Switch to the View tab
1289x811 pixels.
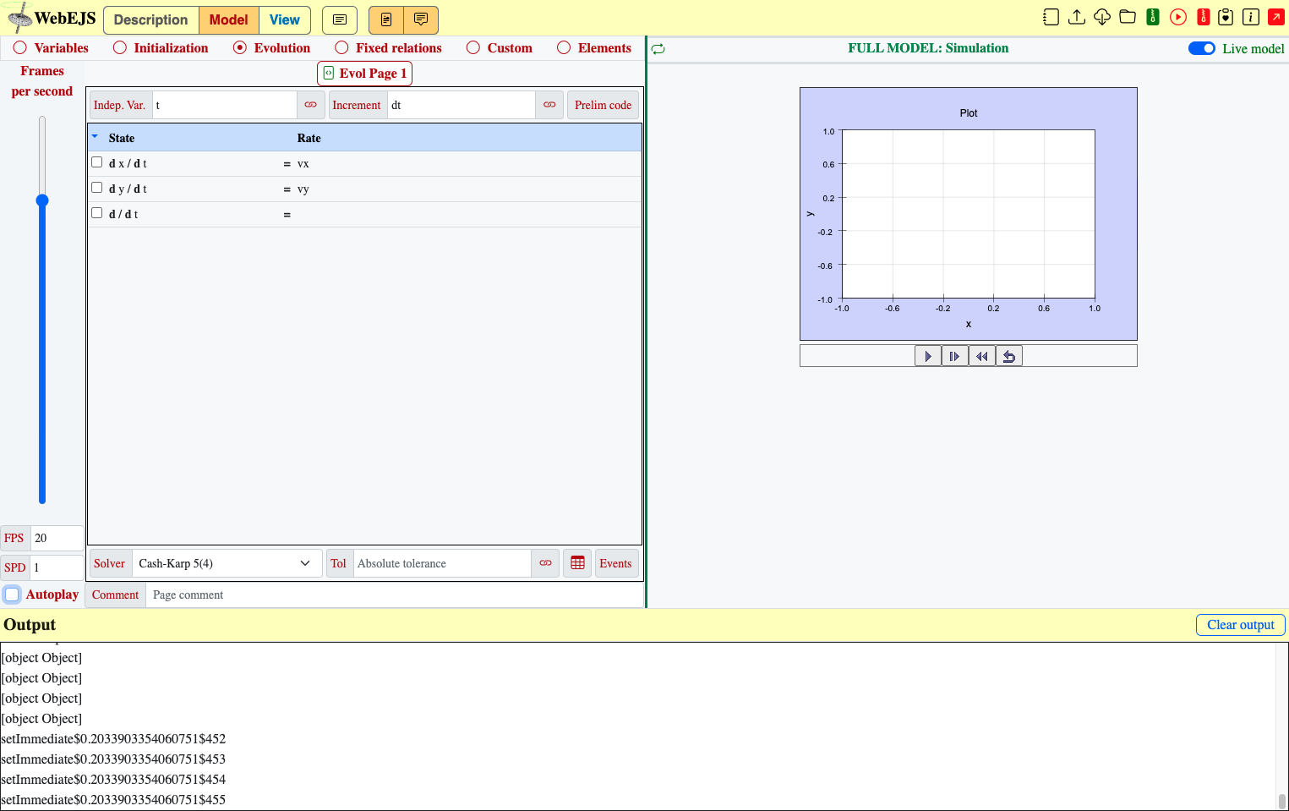[285, 19]
